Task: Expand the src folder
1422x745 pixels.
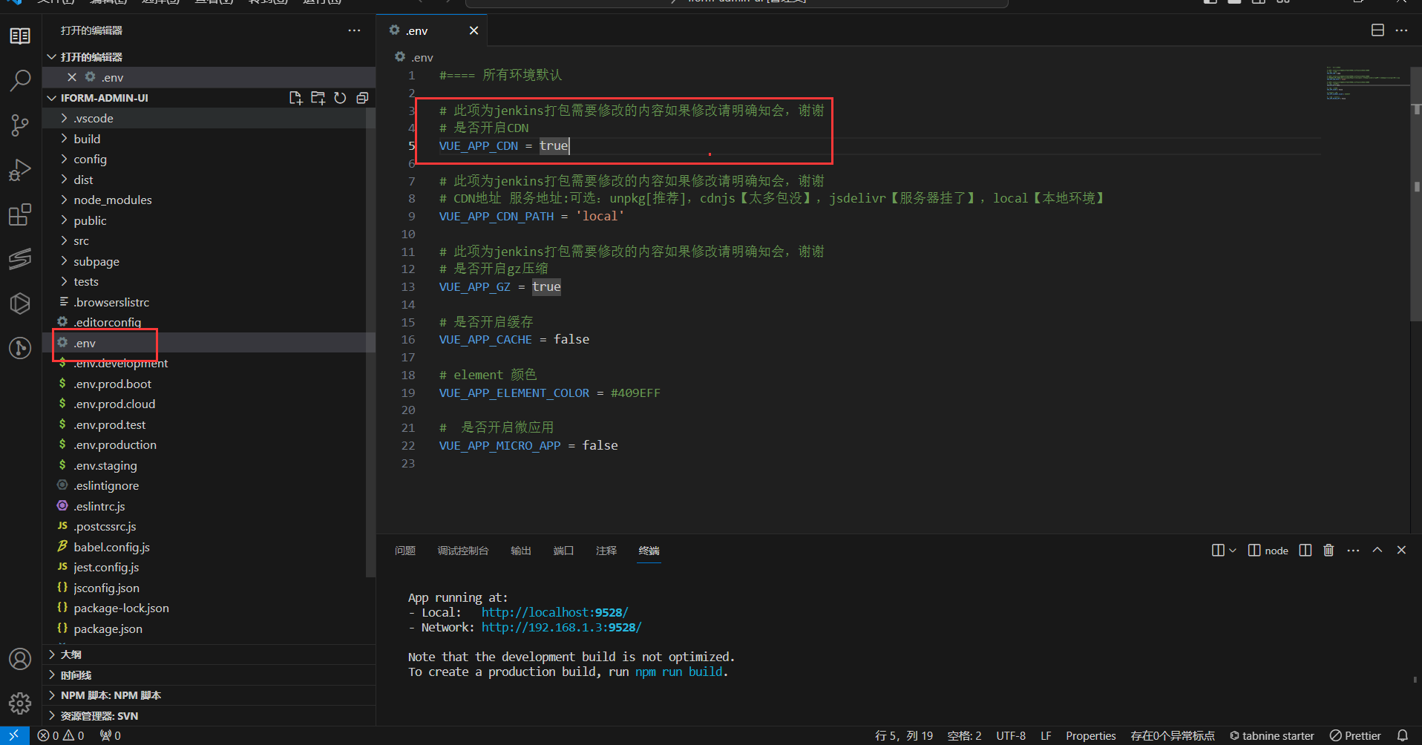Action: click(x=81, y=241)
